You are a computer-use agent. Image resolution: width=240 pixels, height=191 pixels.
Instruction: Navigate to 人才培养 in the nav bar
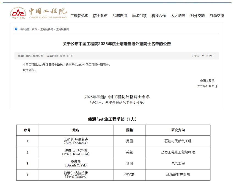178,16
